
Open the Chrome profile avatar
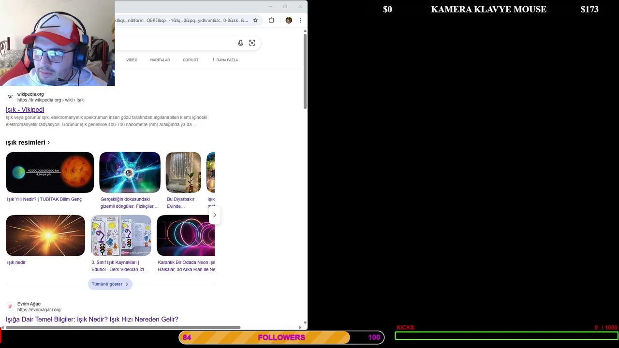289,20
